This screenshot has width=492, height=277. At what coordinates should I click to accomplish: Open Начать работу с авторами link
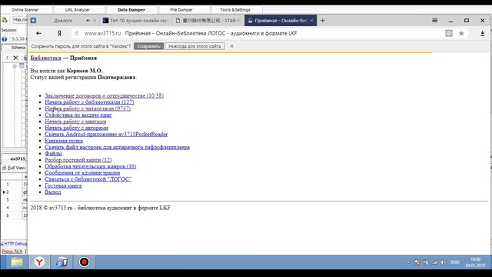click(x=77, y=128)
